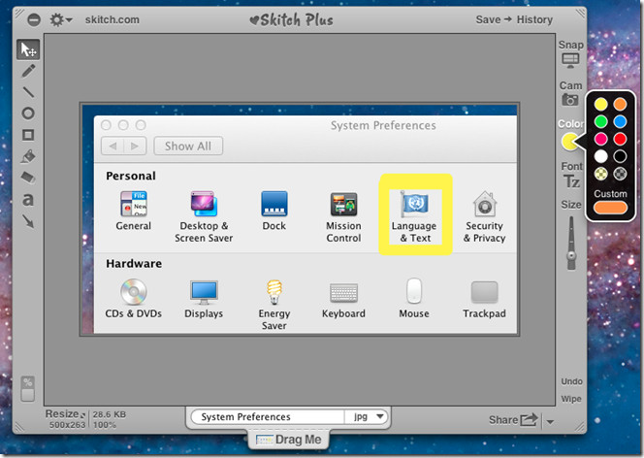
Task: Select the paint bucket fill tool
Action: pos(28,156)
